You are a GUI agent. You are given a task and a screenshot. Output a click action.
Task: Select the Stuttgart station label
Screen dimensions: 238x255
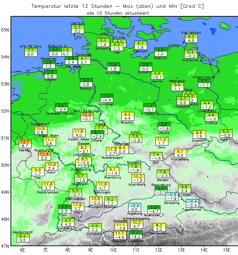pos(95,207)
